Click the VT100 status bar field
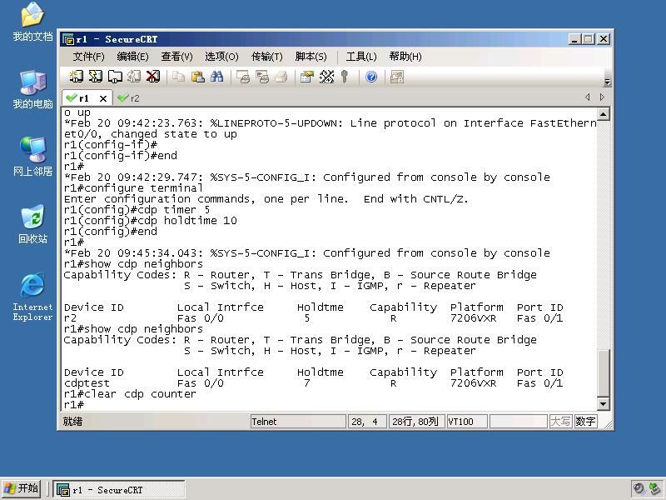This screenshot has height=500, width=666. 467,422
